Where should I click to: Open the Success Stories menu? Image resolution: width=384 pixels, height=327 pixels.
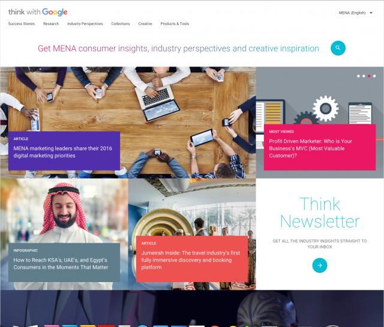[x=22, y=24]
